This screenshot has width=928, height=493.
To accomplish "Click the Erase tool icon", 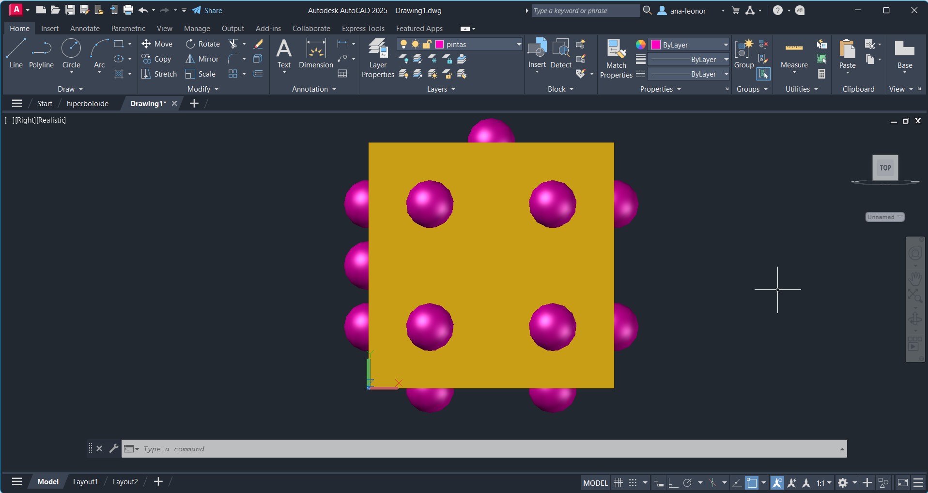I will [258, 44].
